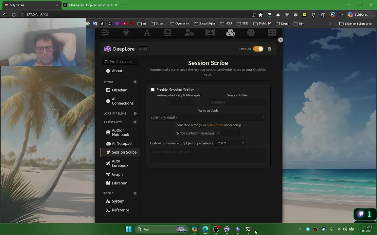The image size is (377, 235).
Task: Click the favorites star in the address bar
Action: [260, 15]
